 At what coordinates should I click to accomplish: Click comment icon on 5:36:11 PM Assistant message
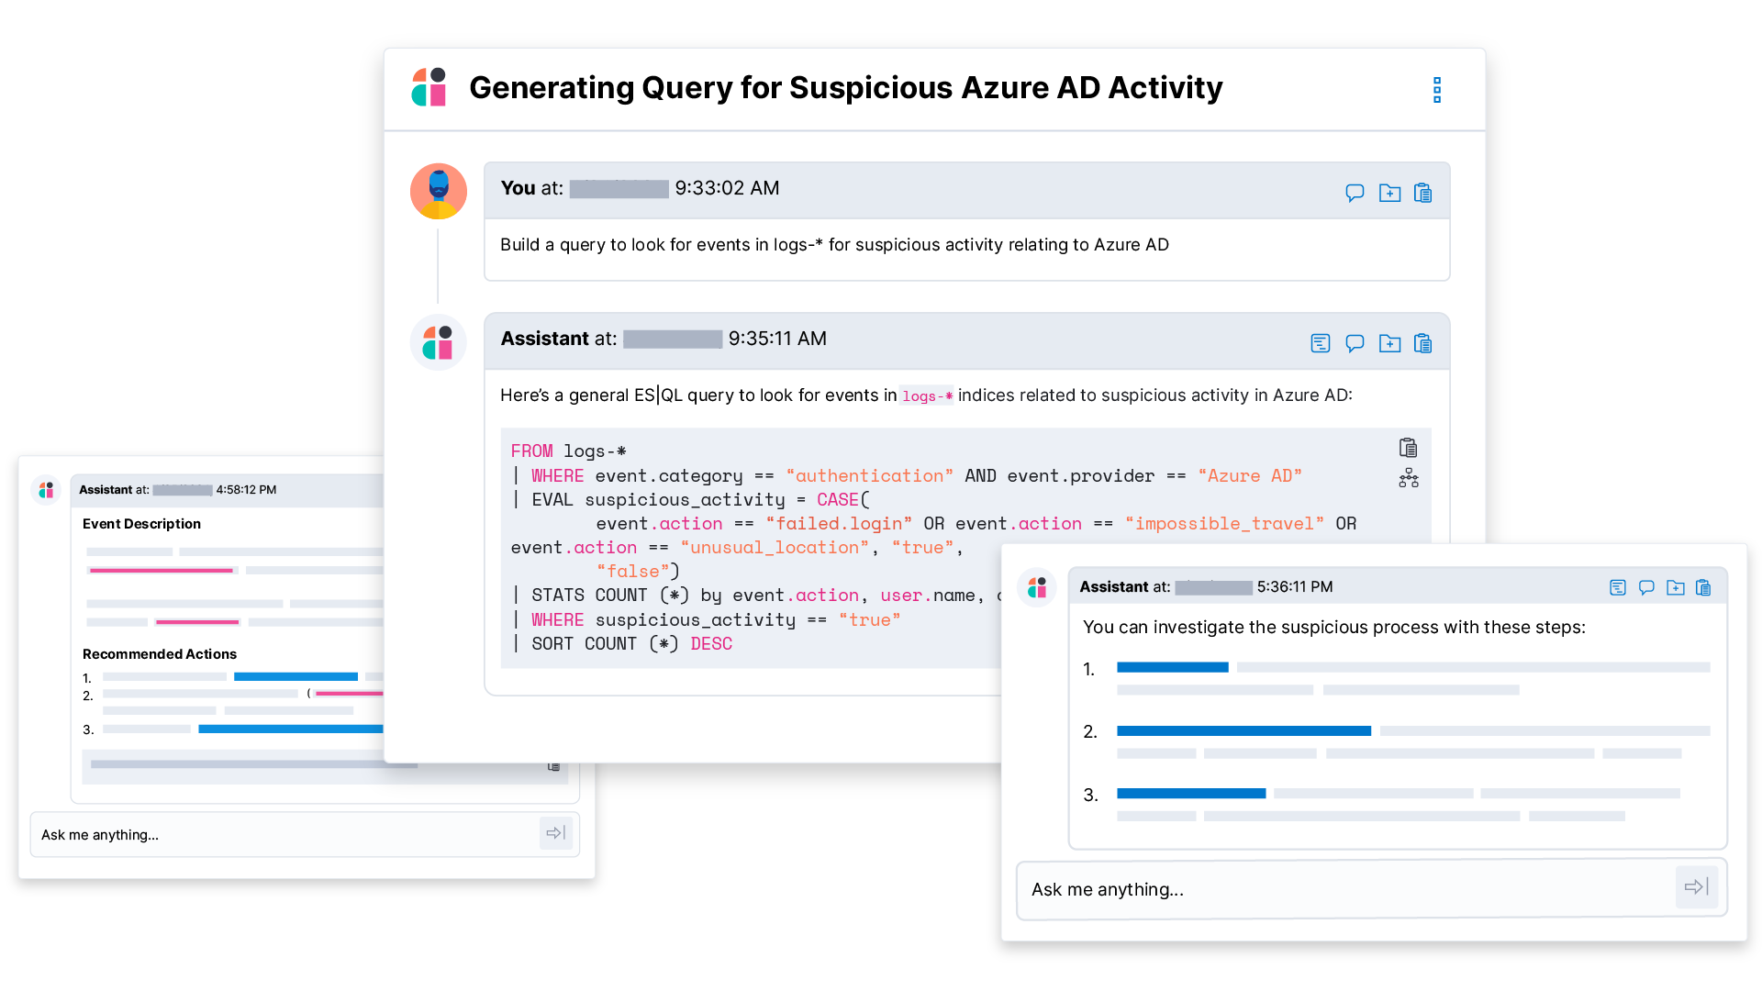click(x=1646, y=587)
